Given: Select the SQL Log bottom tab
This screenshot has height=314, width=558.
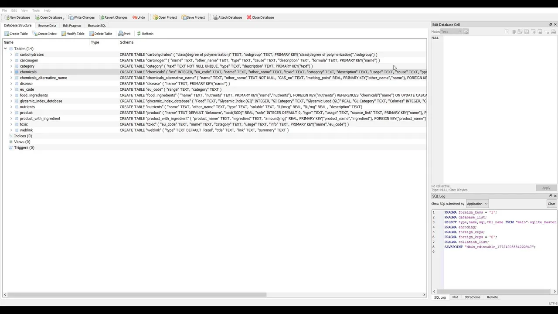Looking at the screenshot, I should point(440,297).
